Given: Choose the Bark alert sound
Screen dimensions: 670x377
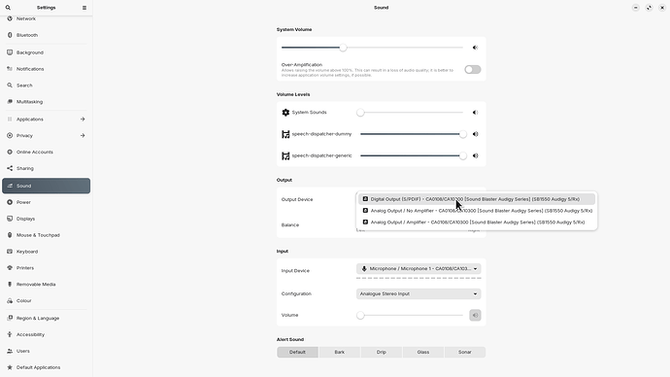Looking at the screenshot, I should pyautogui.click(x=339, y=352).
